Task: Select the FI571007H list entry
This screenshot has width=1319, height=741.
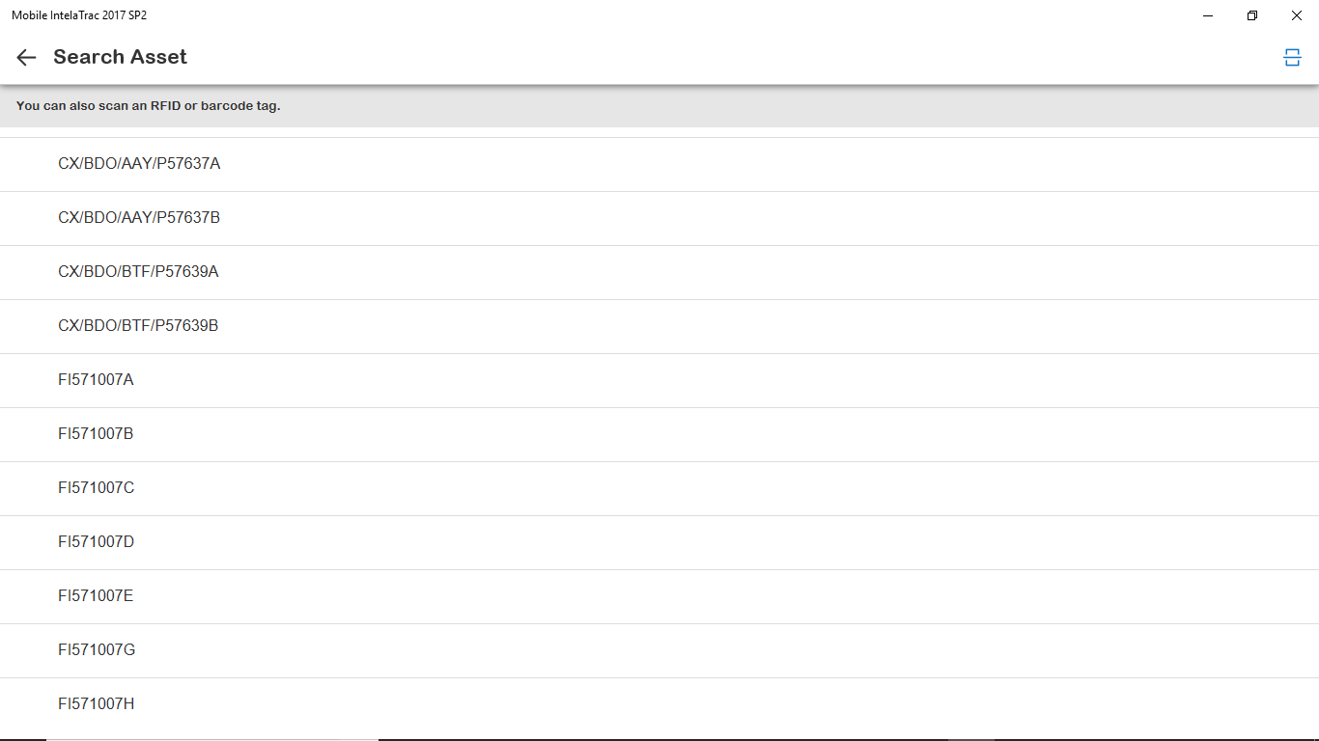Action: tap(659, 704)
